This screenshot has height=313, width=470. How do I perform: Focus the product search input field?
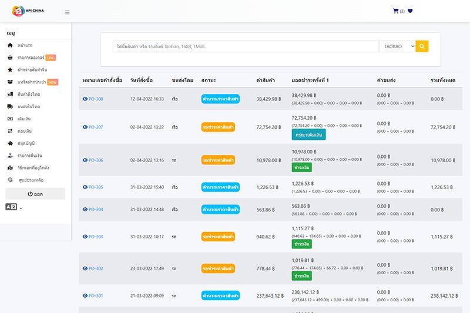click(246, 46)
